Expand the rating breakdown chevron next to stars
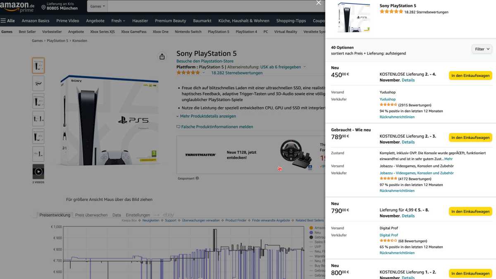Screen dimensions: 496x279 203,73
